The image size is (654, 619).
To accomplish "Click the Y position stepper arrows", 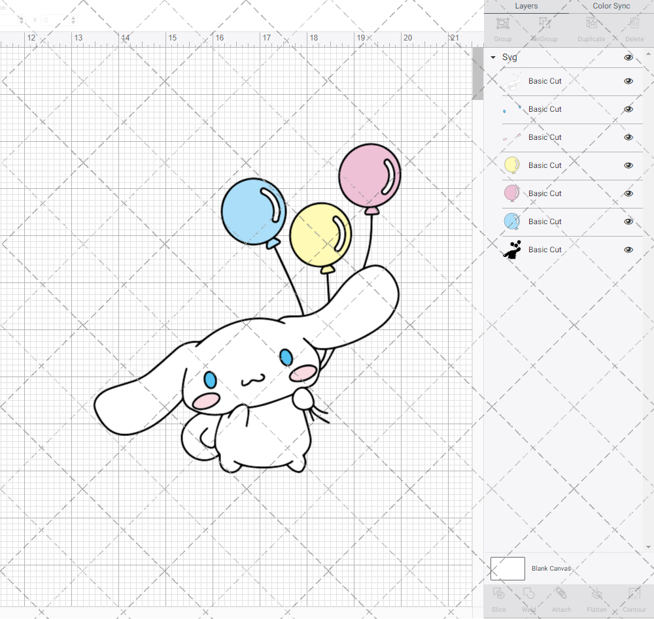I will (x=73, y=20).
